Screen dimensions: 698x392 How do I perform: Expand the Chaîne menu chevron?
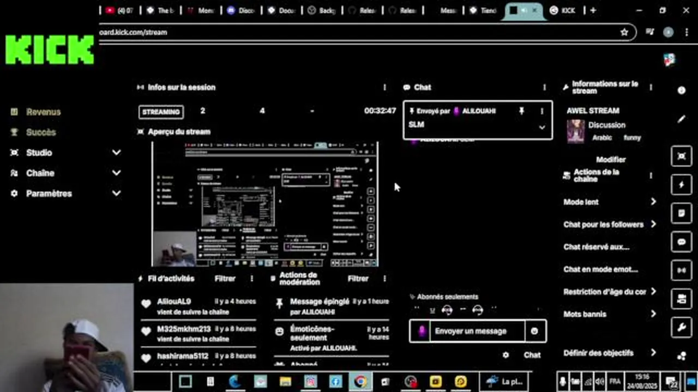116,173
